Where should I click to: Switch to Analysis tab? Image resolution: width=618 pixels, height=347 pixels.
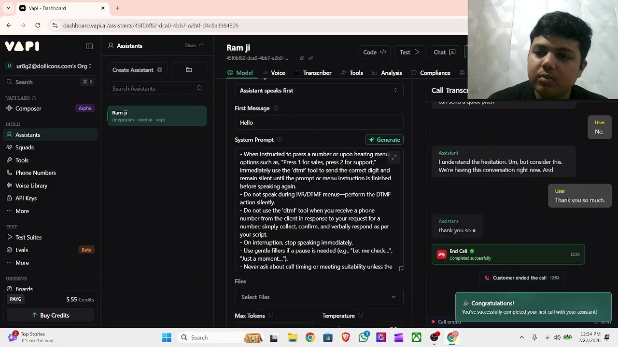pyautogui.click(x=387, y=73)
